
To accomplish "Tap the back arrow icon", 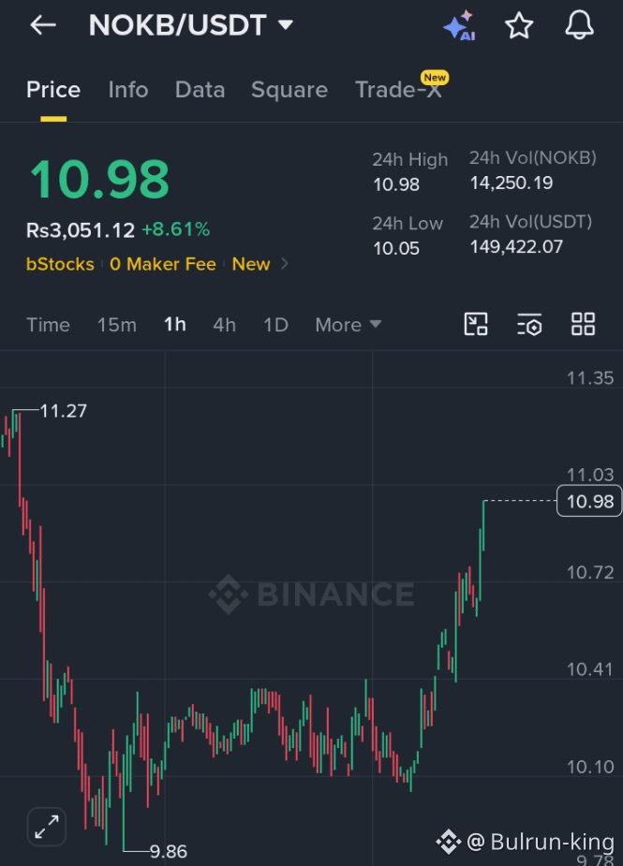I will (43, 25).
